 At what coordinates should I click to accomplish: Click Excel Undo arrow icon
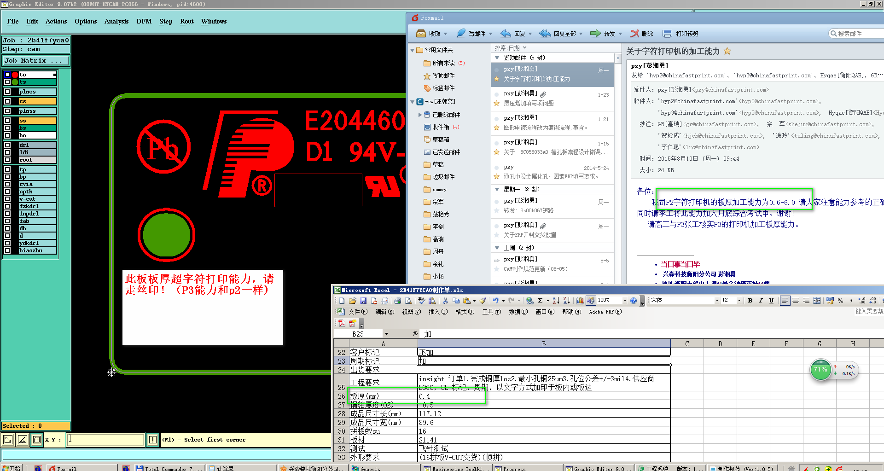click(x=495, y=301)
